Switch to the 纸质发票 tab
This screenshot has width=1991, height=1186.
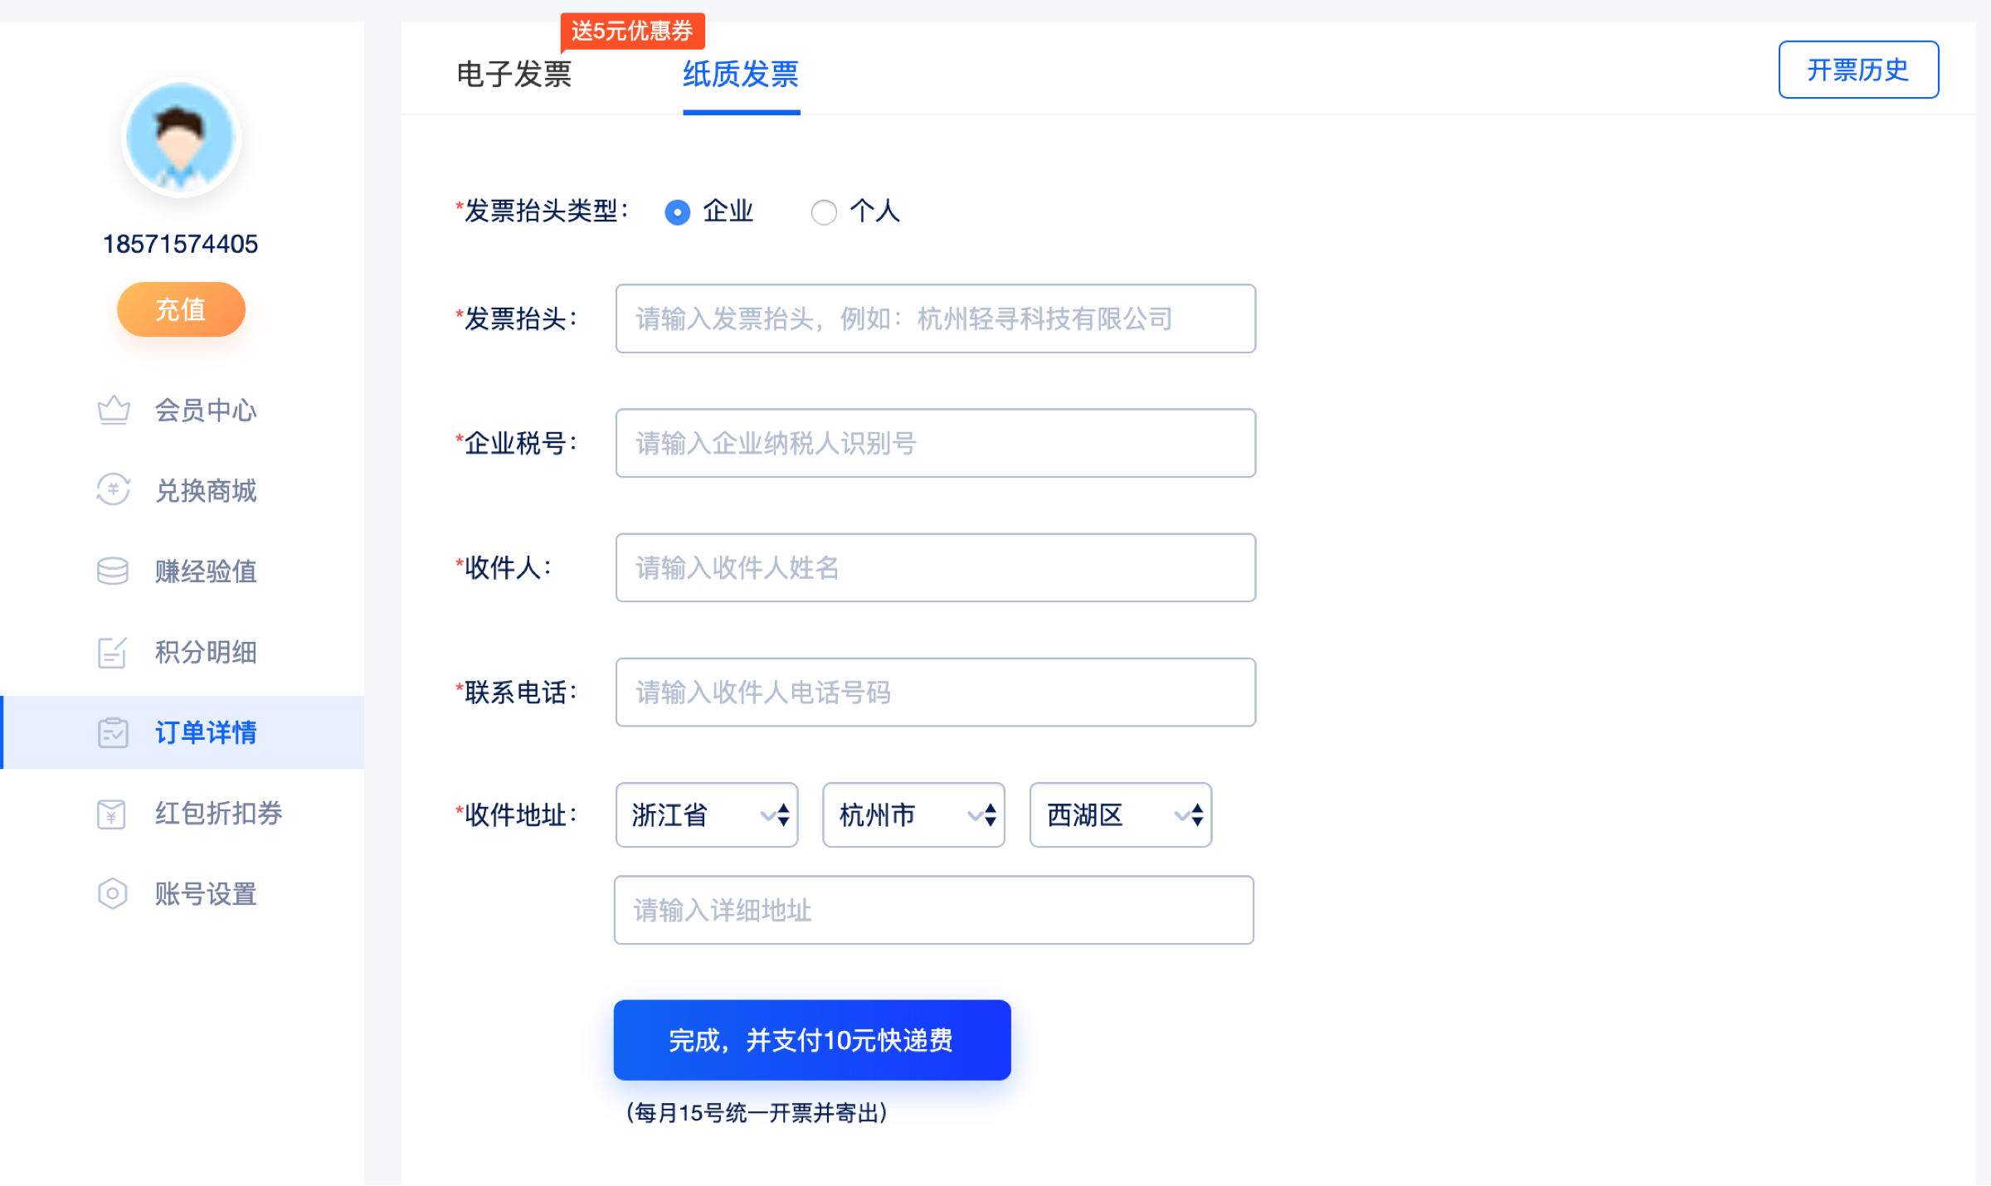(741, 75)
